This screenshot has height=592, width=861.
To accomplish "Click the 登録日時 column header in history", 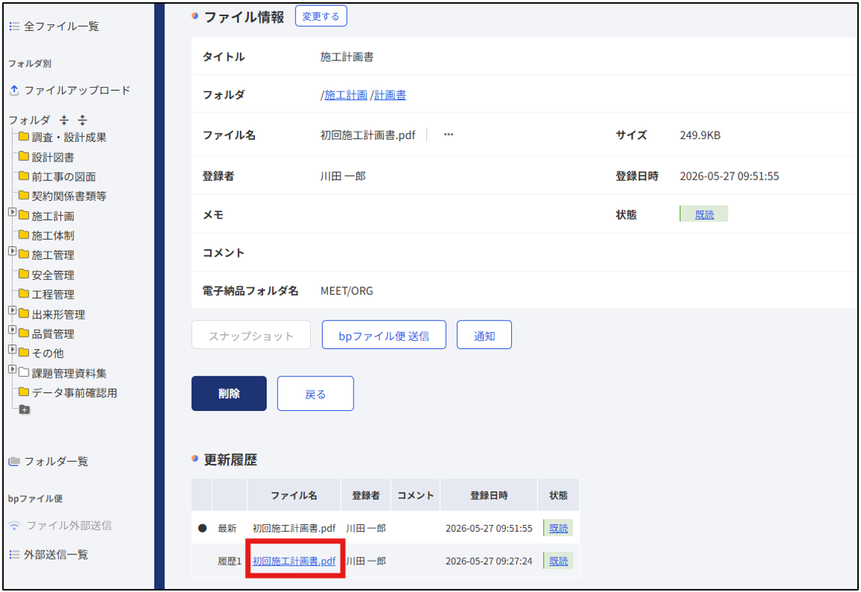I will click(489, 496).
